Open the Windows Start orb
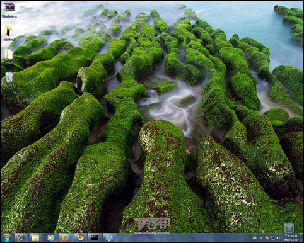 click(x=7, y=238)
